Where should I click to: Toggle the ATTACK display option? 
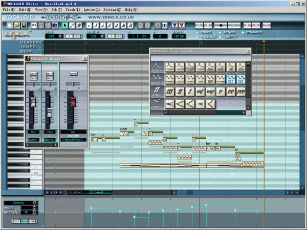coord(220,32)
